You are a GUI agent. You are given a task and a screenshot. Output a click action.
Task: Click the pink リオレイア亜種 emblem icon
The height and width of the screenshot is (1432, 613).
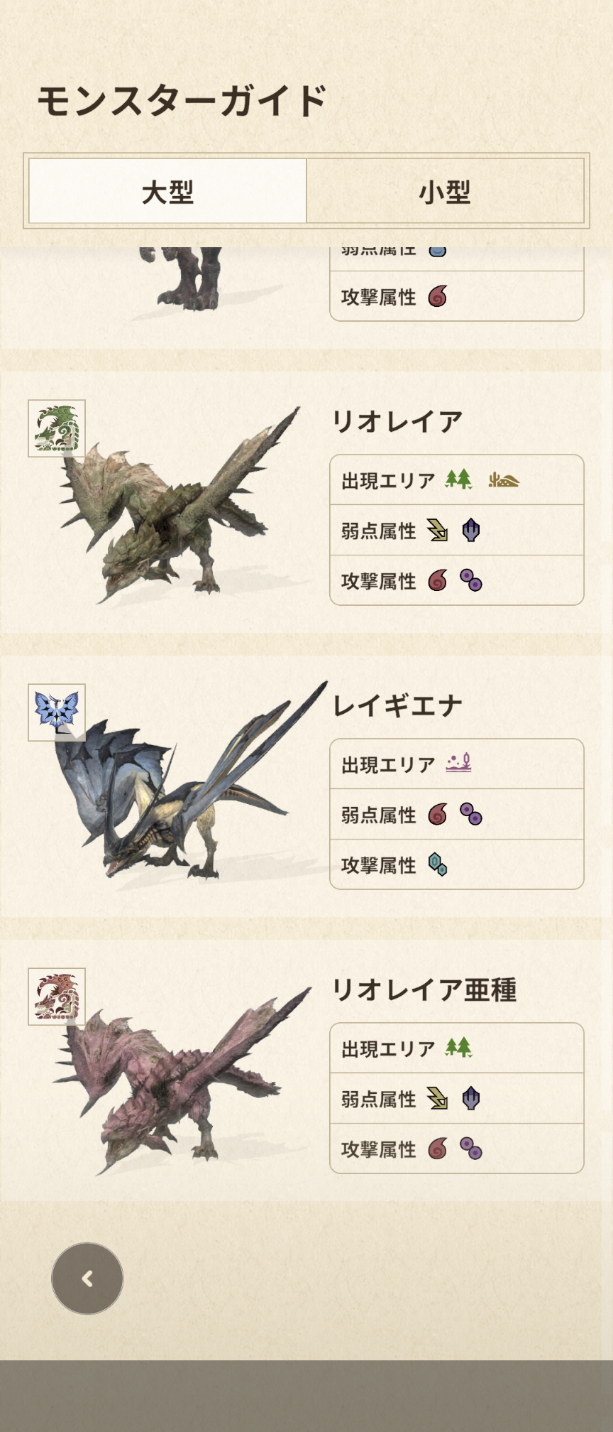point(57,997)
